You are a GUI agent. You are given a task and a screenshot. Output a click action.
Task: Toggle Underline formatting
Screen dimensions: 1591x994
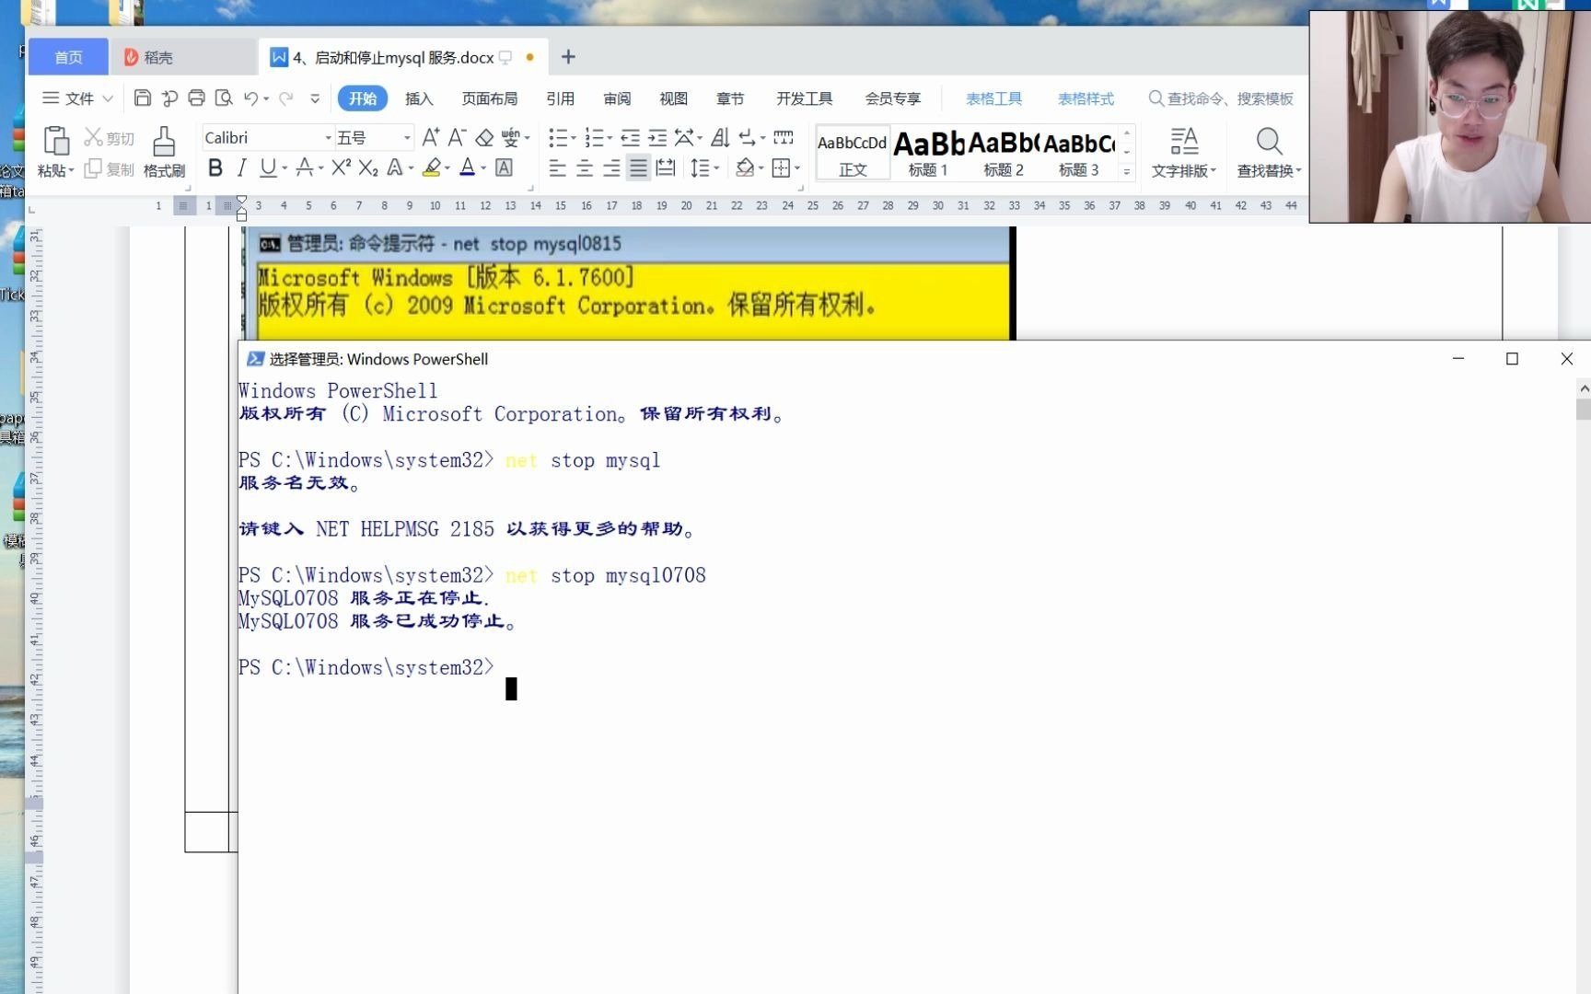pyautogui.click(x=268, y=168)
